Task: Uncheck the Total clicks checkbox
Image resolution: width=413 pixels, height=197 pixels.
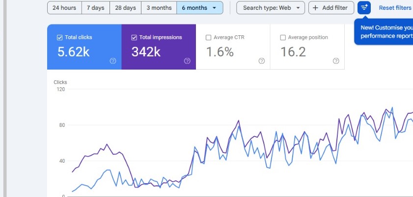Action: pos(60,38)
